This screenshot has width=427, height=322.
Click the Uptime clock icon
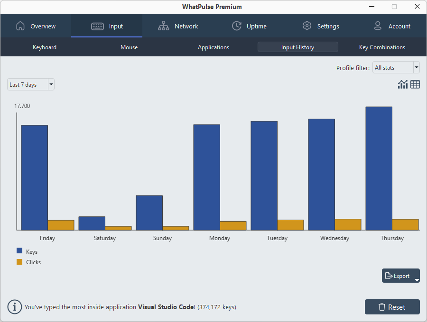(237, 26)
